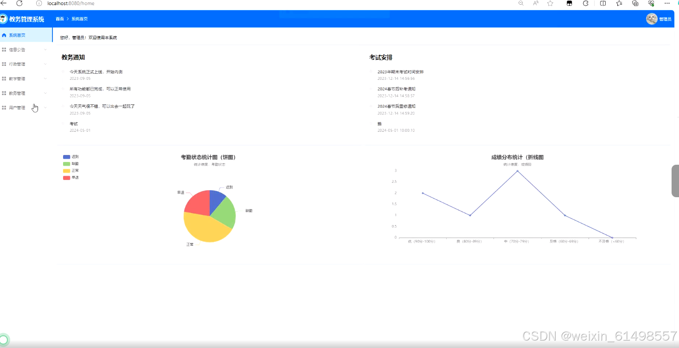Open the notice 今天系统正式上线，开始内测
The width and height of the screenshot is (679, 348).
[95, 71]
